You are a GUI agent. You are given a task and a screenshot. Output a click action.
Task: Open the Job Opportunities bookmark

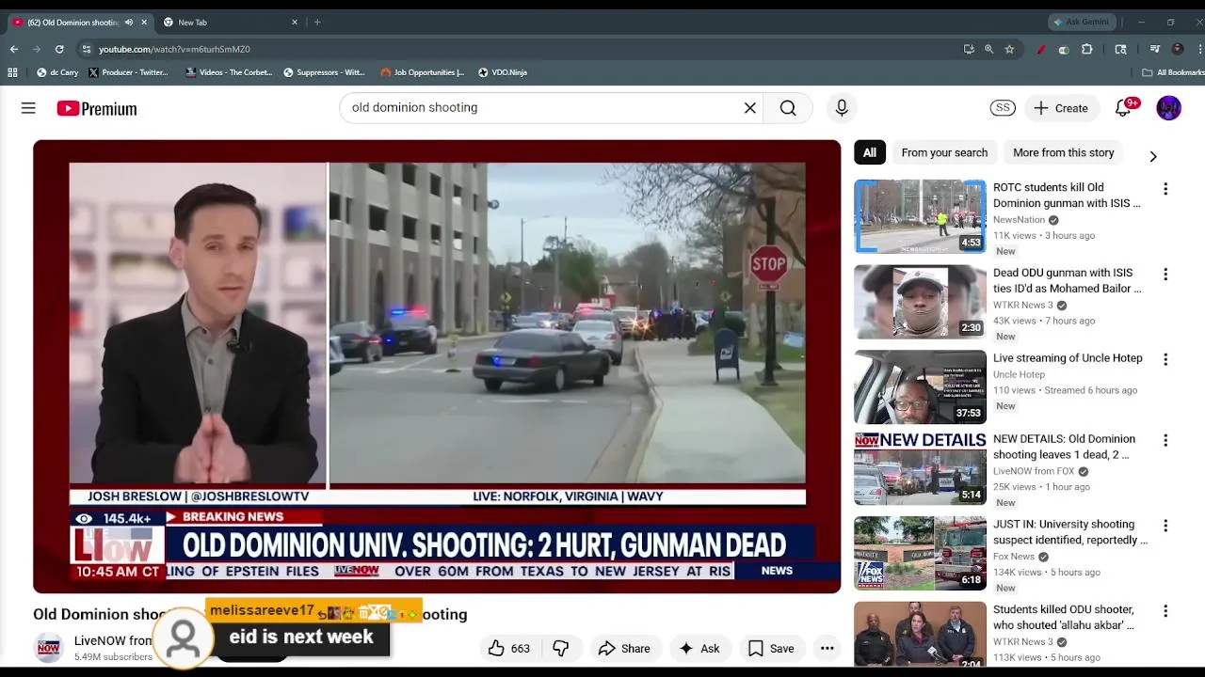(423, 72)
